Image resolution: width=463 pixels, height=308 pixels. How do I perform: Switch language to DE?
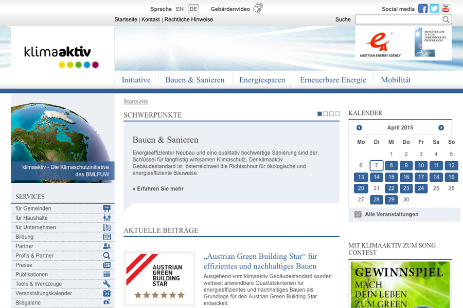click(x=193, y=9)
